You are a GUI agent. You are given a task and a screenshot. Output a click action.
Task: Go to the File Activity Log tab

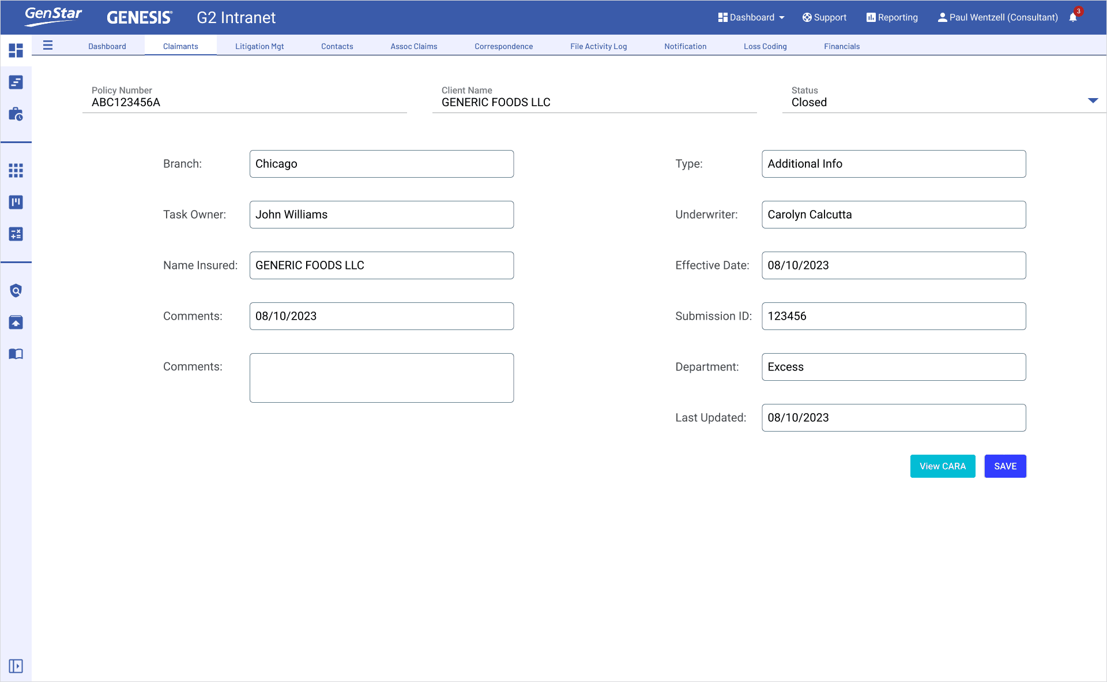[598, 46]
